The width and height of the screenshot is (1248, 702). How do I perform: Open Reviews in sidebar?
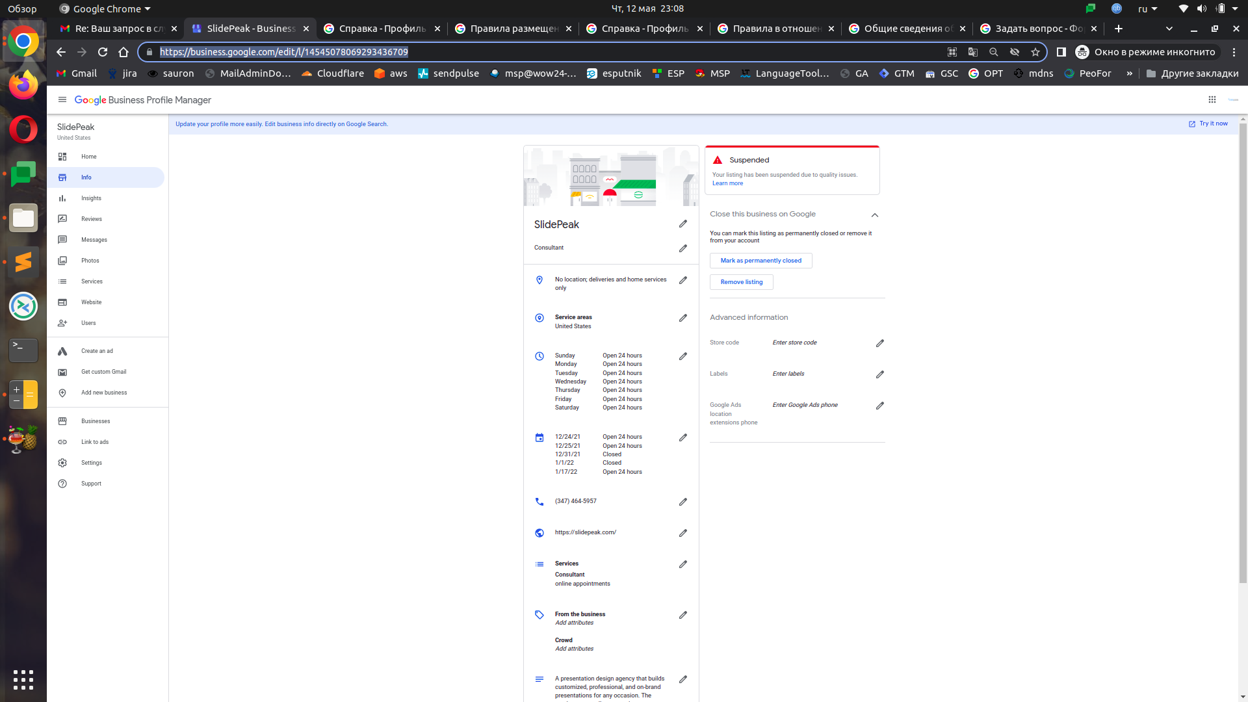pyautogui.click(x=105, y=219)
